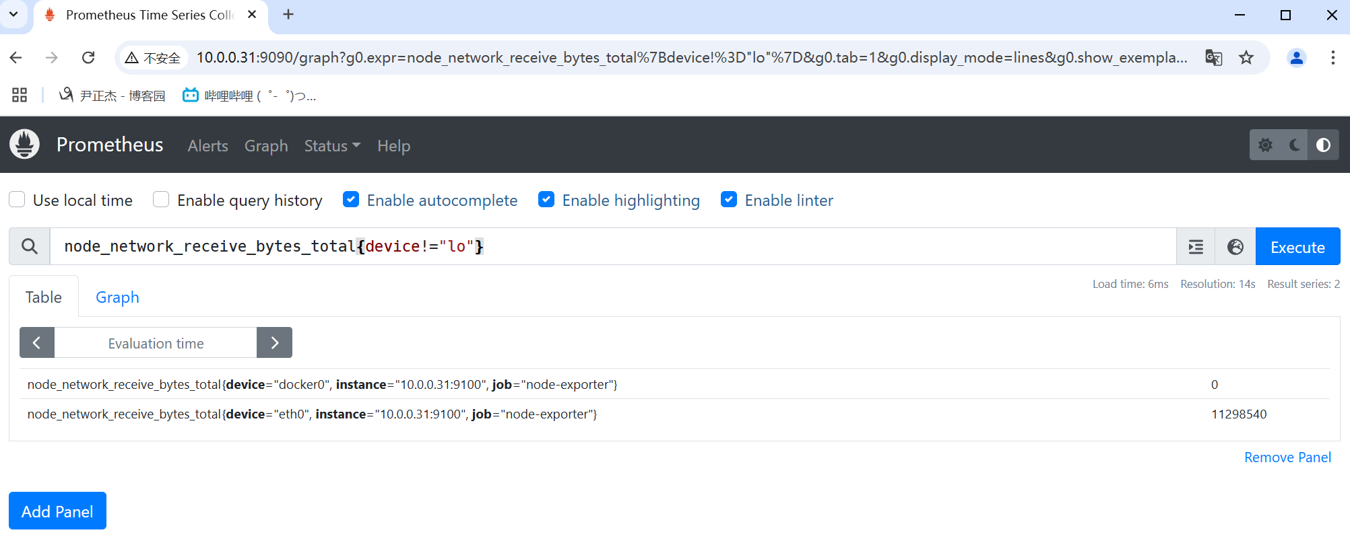Select browser-preferred theme contrast icon

click(x=1323, y=145)
